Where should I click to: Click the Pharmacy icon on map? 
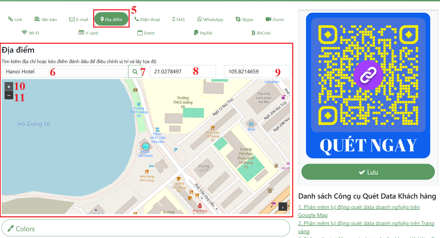[200, 206]
